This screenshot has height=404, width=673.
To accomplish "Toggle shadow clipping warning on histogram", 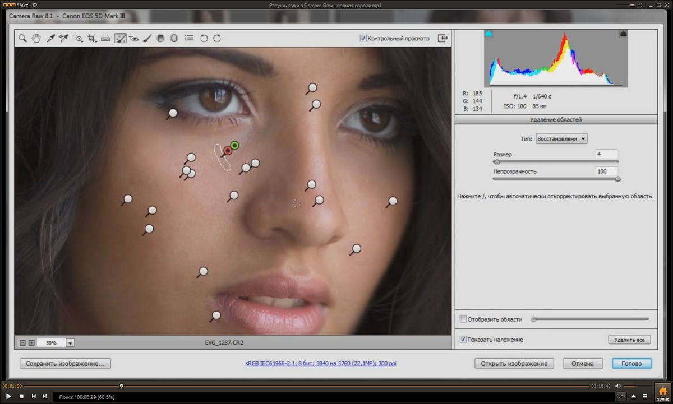I will coord(488,34).
